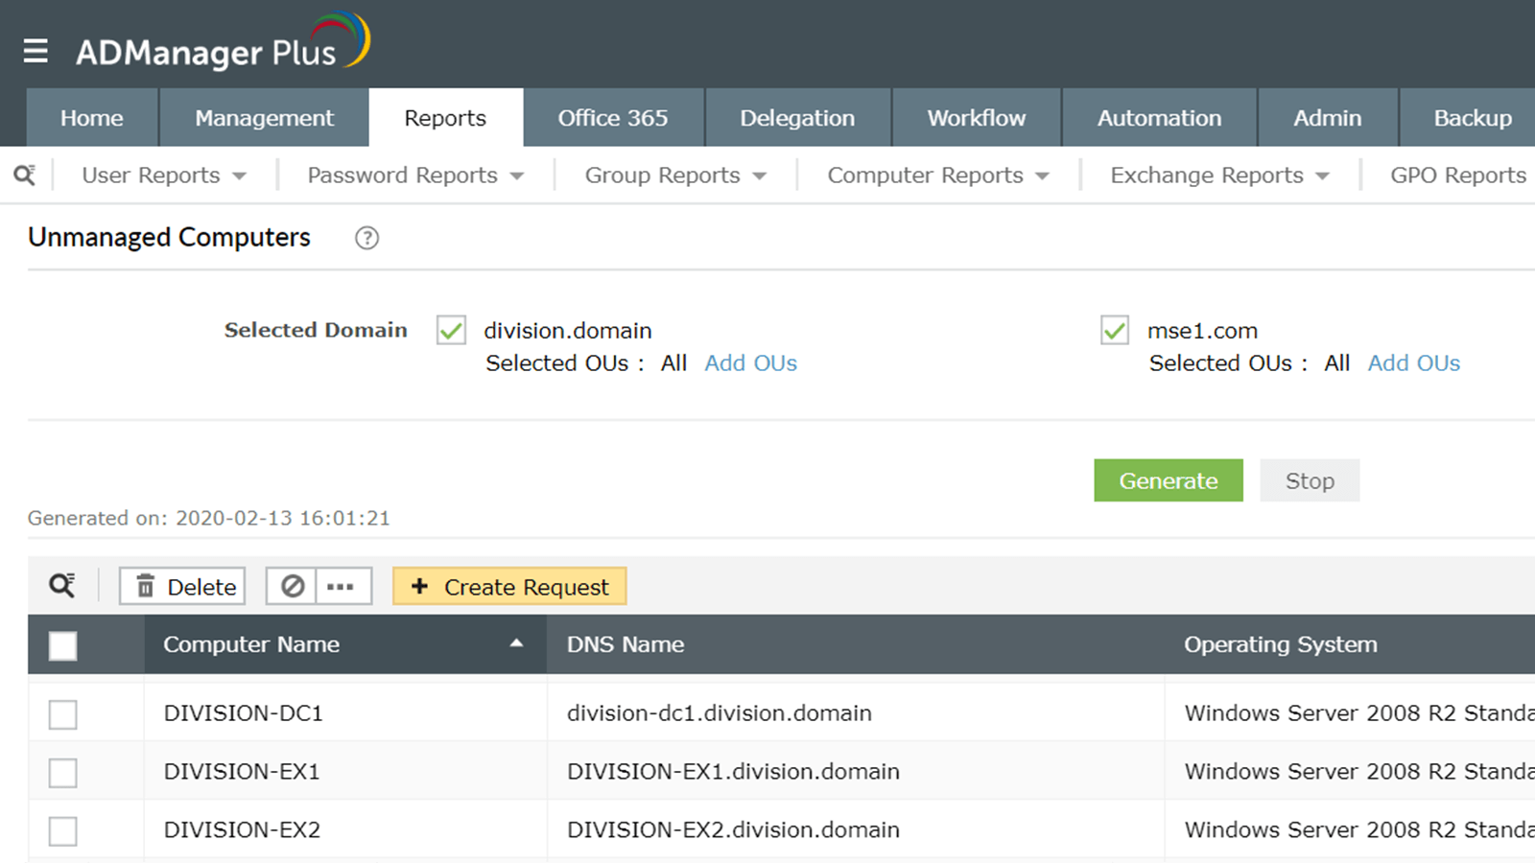This screenshot has height=863, width=1535.
Task: Open the more actions ellipsis button
Action: (341, 586)
